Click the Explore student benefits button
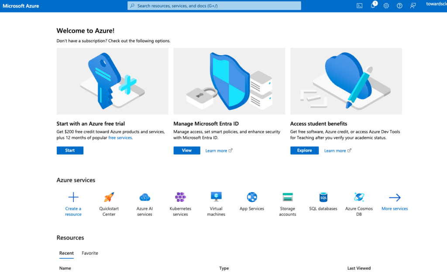 (x=304, y=150)
